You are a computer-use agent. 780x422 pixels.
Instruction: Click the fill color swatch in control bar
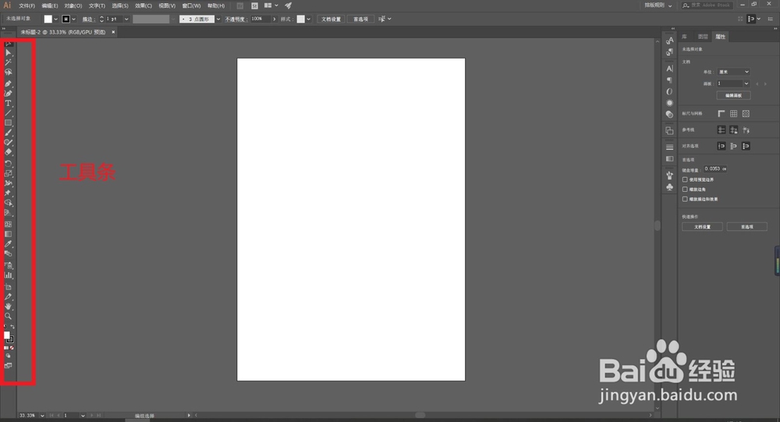coord(48,19)
